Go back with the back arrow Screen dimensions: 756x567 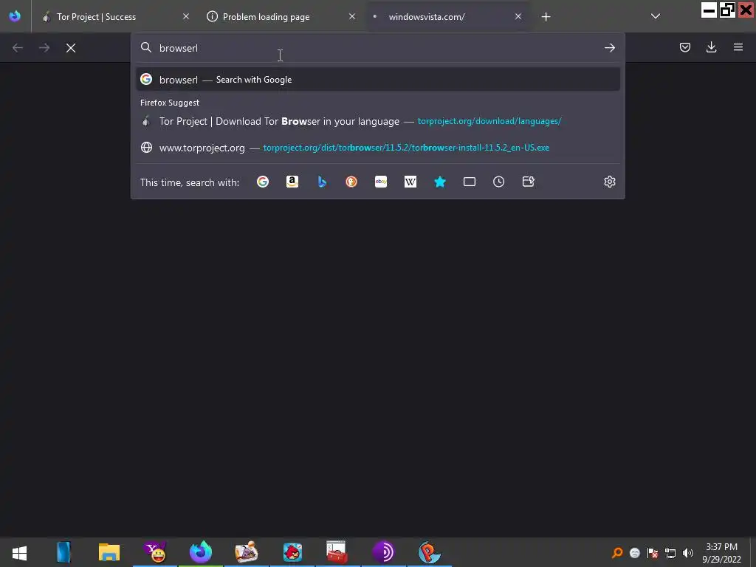pyautogui.click(x=18, y=48)
